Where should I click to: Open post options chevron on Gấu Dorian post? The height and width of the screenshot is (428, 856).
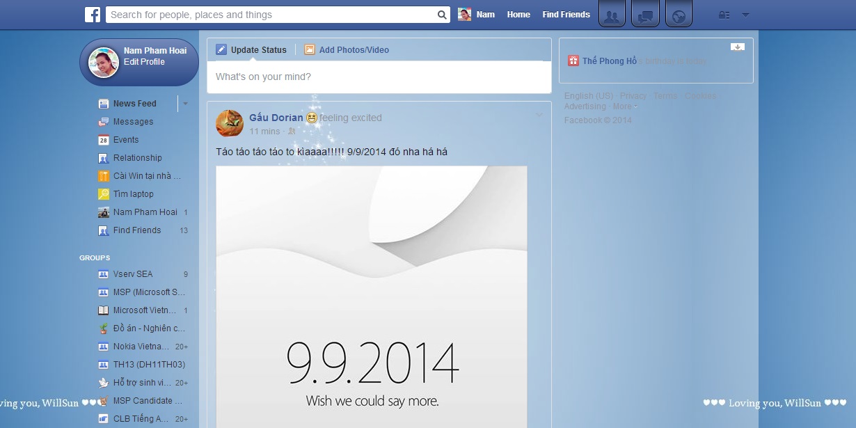(x=539, y=115)
